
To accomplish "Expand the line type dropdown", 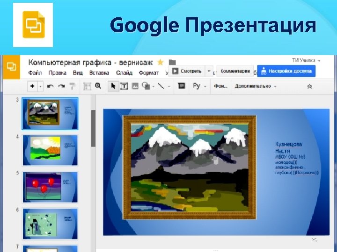I will click(x=169, y=87).
